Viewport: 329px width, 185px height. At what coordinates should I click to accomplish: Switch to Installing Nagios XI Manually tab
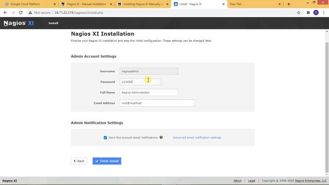pos(143,4)
